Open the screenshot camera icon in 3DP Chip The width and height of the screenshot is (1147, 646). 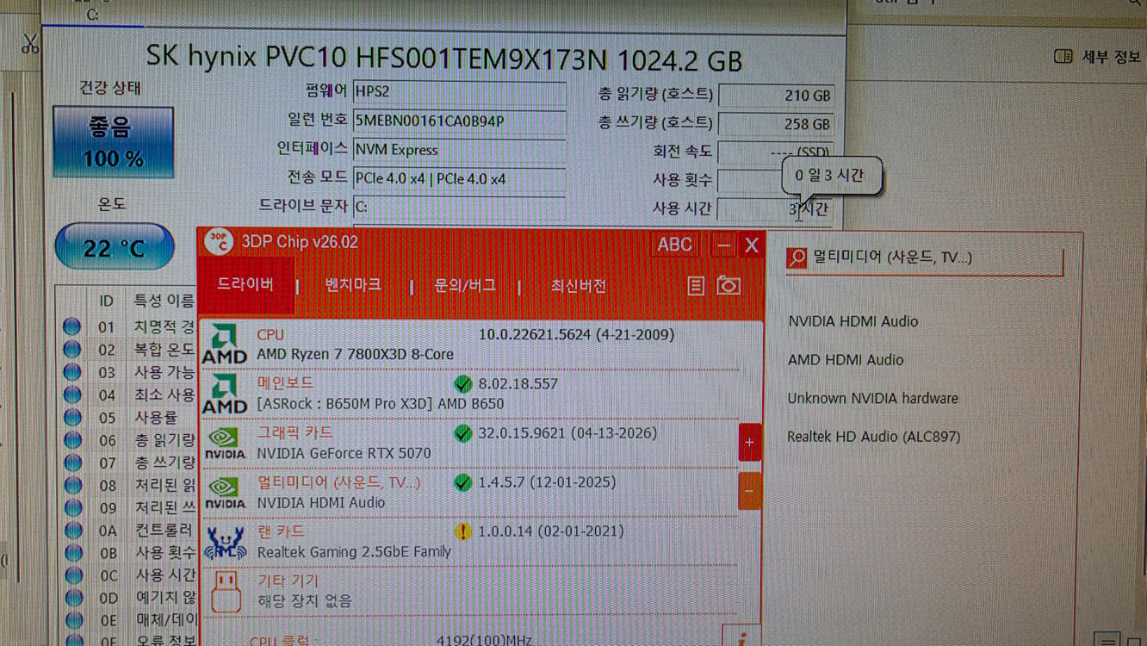pos(728,285)
